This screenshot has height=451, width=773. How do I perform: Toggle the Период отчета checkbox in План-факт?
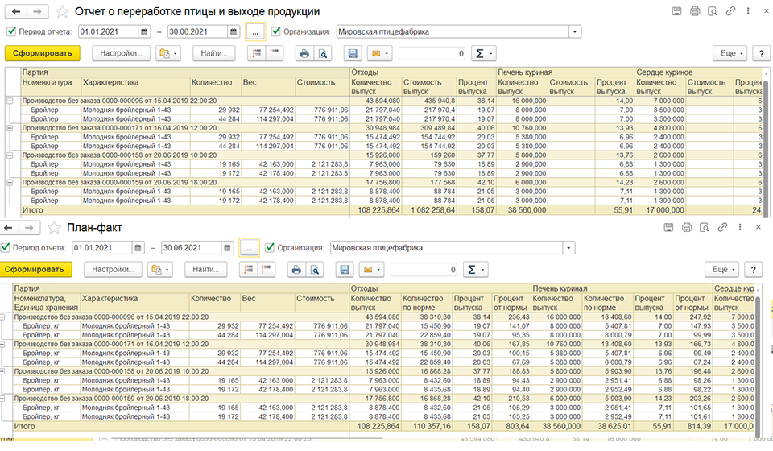6,247
